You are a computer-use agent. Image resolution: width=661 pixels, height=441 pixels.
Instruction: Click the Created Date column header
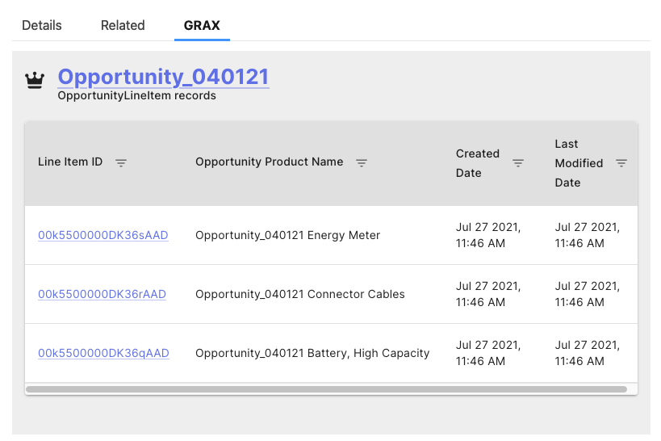pos(478,162)
